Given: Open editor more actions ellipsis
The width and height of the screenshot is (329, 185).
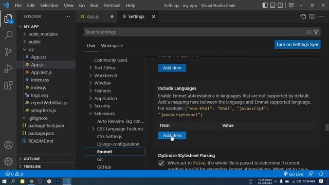Looking at the screenshot, I should (x=321, y=16).
